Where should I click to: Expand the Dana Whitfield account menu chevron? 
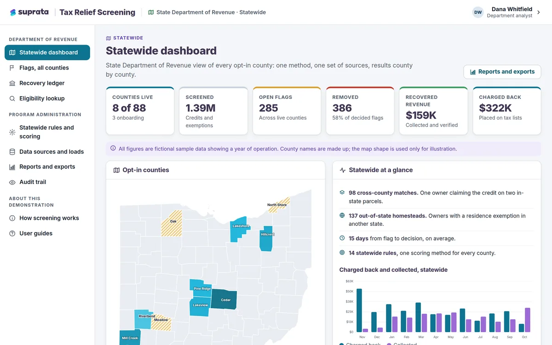(539, 13)
